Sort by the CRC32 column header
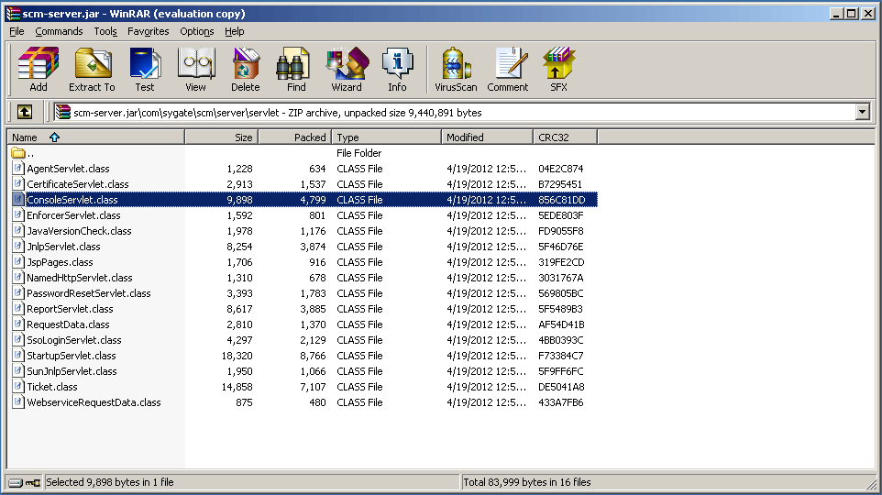Image resolution: width=882 pixels, height=495 pixels. pyautogui.click(x=565, y=137)
